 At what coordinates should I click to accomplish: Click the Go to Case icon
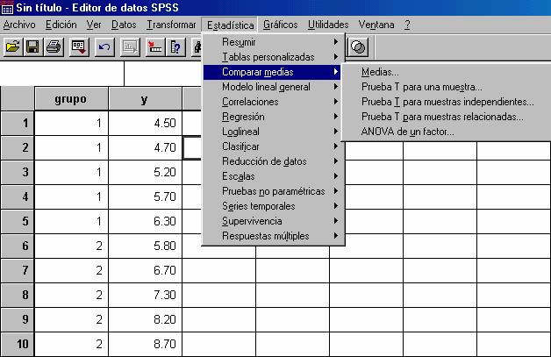coord(156,46)
